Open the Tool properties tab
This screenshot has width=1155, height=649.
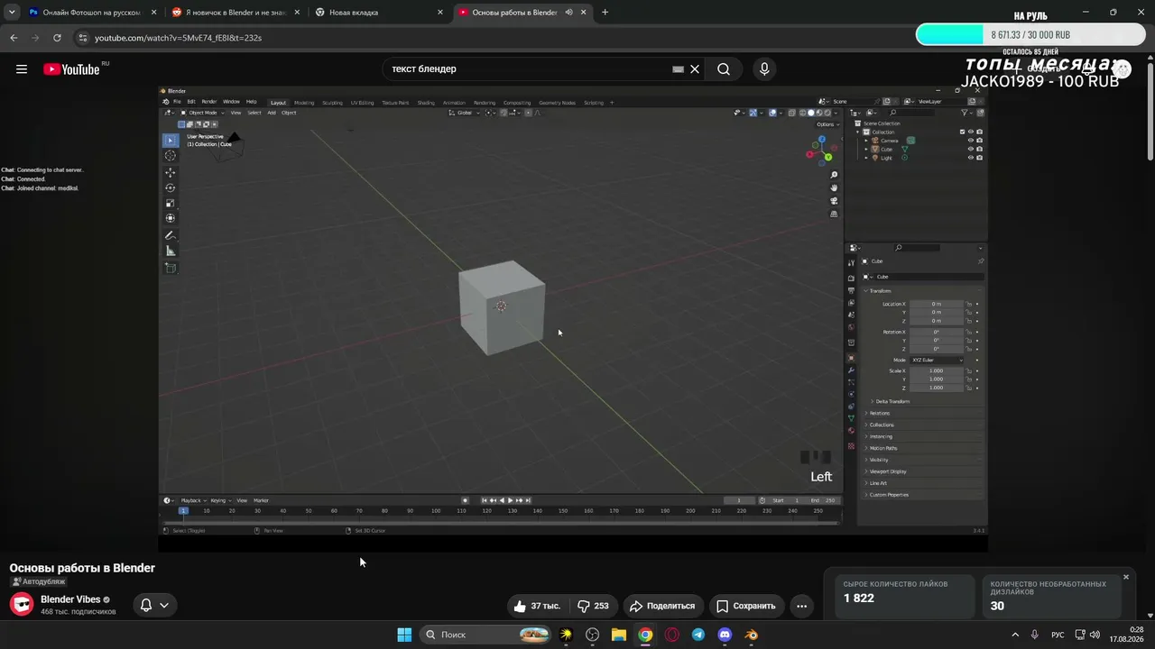coord(851,263)
